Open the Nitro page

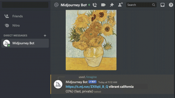pyautogui.click(x=25, y=25)
